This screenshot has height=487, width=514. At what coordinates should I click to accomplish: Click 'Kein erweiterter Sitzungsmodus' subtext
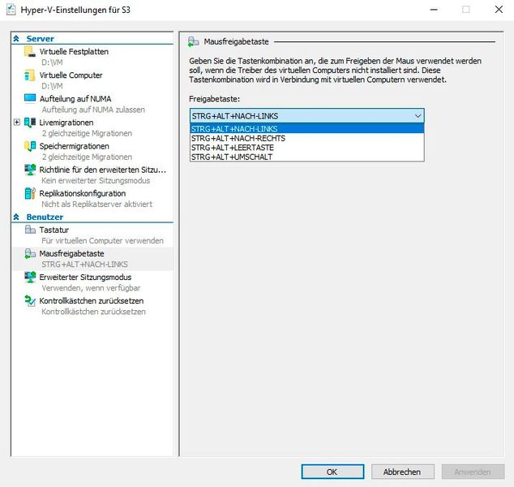[x=96, y=180]
